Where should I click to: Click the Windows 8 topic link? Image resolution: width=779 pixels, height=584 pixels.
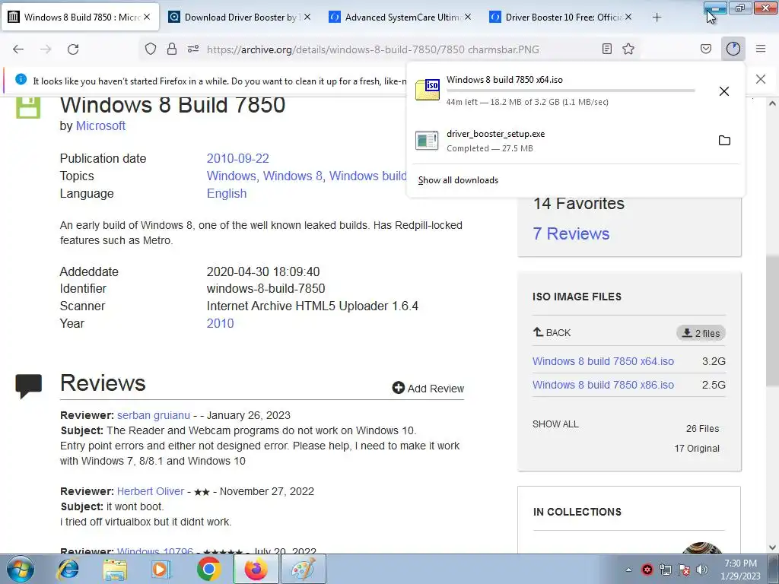[293, 176]
